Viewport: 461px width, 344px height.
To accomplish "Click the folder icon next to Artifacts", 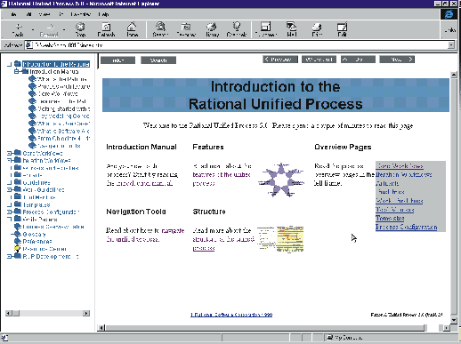I will coord(18,175).
